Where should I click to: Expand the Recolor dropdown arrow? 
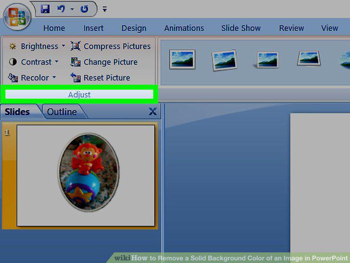(x=54, y=78)
